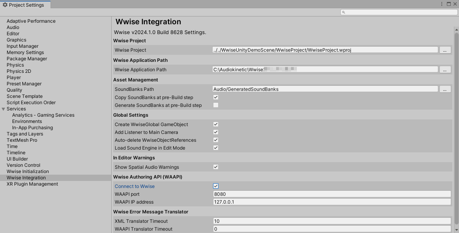The image size is (459, 233).
Task: Browse for Wwise Project file
Action: tap(445, 50)
